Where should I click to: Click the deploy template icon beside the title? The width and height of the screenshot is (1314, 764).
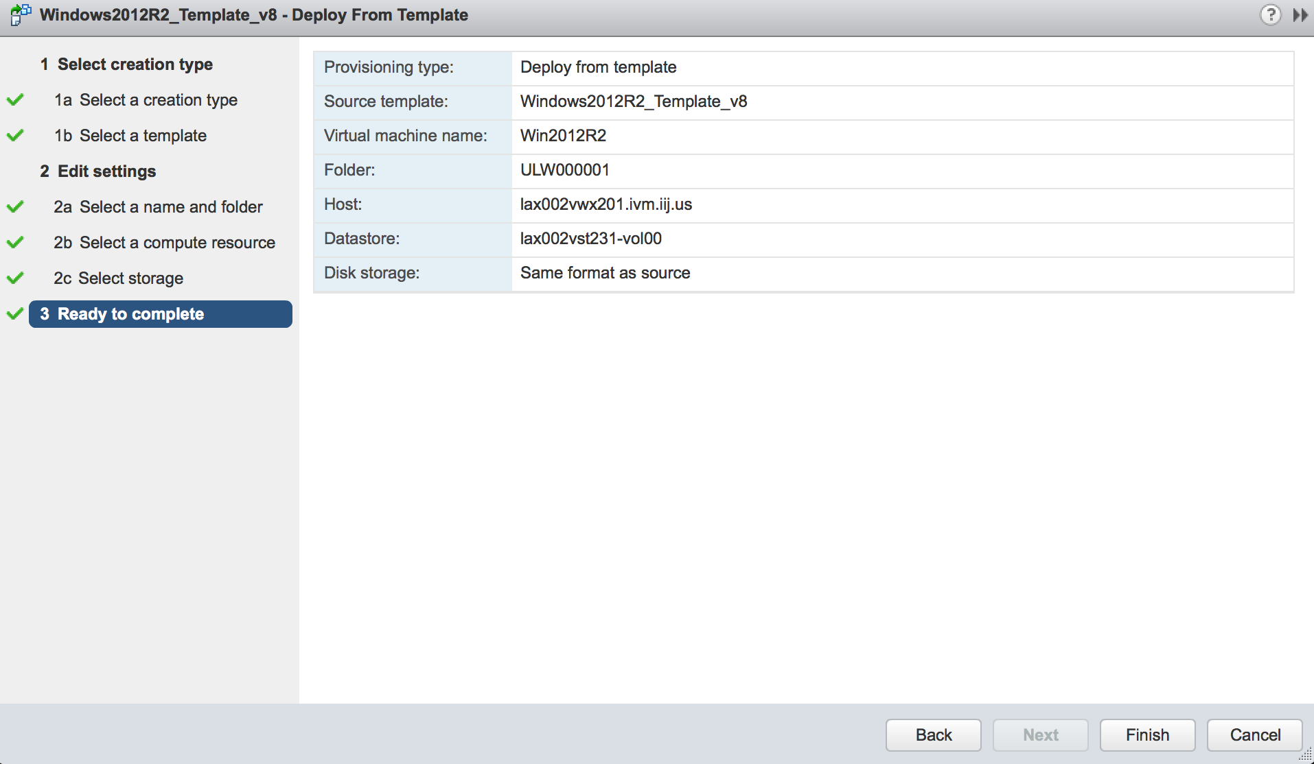pyautogui.click(x=21, y=14)
